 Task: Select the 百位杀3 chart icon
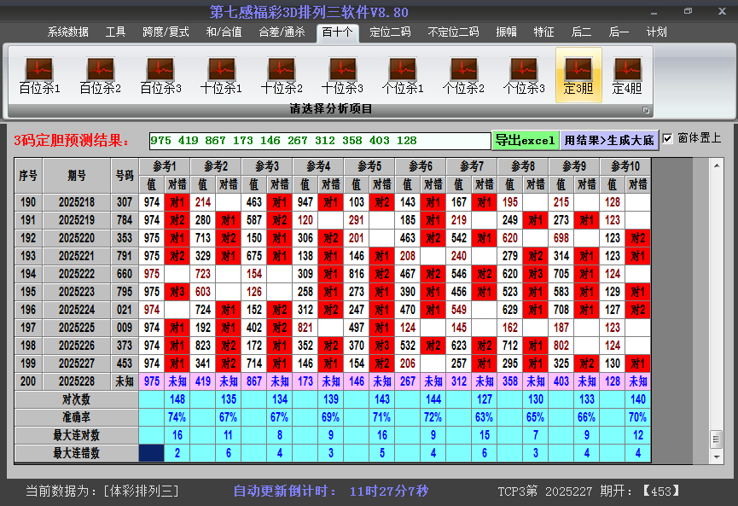(160, 75)
